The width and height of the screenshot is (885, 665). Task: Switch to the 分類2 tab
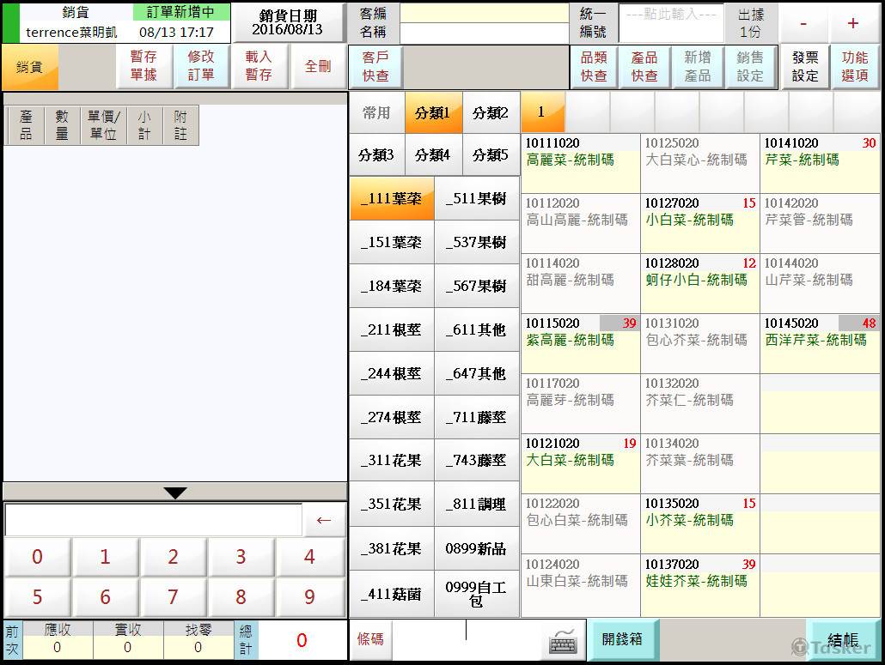click(x=491, y=113)
